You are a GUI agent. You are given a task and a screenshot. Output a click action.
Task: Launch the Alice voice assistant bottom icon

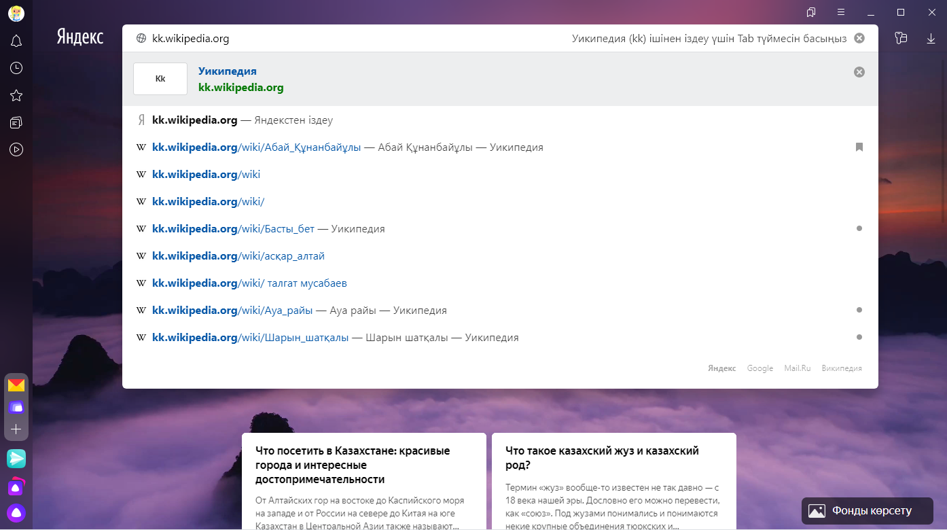(16, 513)
